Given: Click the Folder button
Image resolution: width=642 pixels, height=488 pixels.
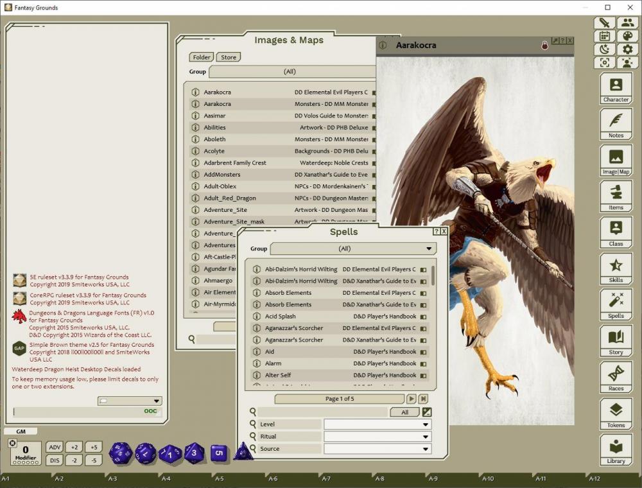Looking at the screenshot, I should (x=202, y=57).
